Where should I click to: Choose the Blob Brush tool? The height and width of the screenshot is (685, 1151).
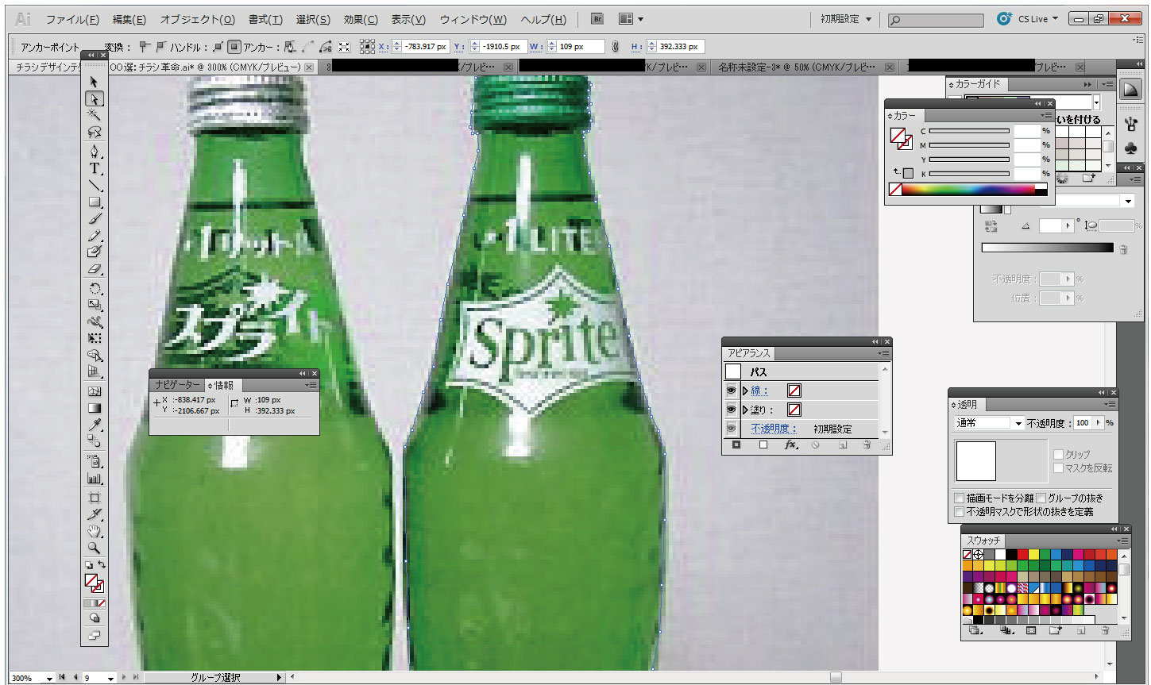(95, 252)
